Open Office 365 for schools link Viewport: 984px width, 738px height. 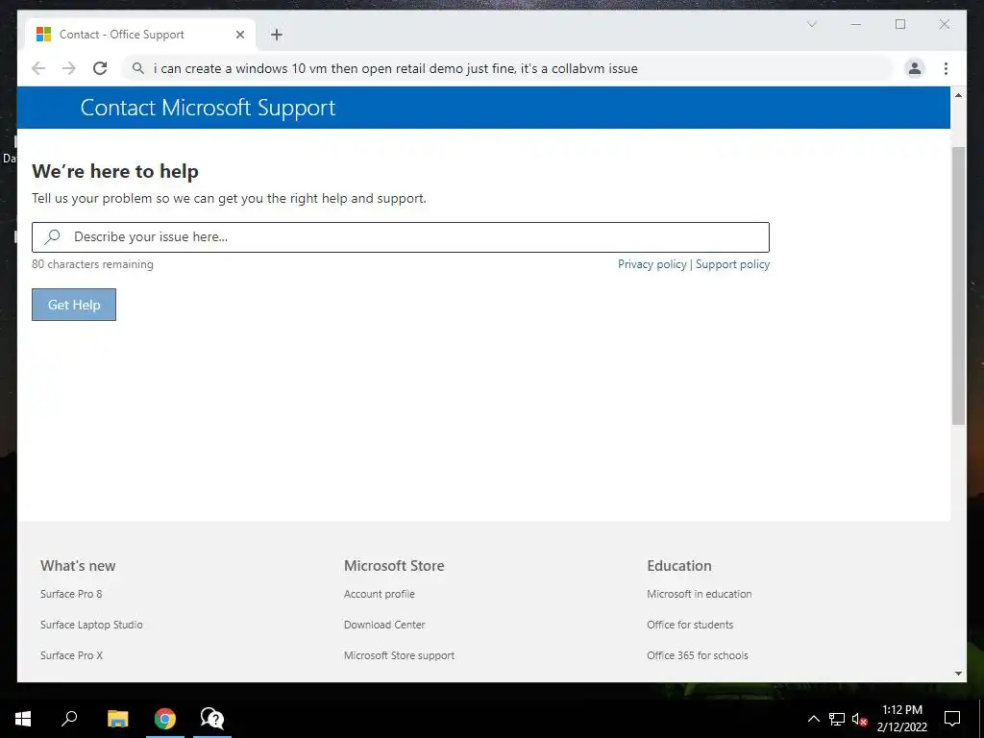coord(698,655)
